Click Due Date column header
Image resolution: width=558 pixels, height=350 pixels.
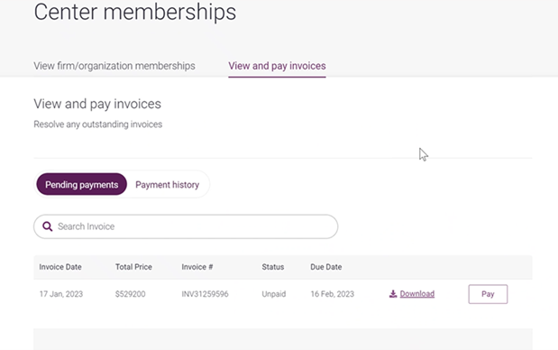point(326,267)
